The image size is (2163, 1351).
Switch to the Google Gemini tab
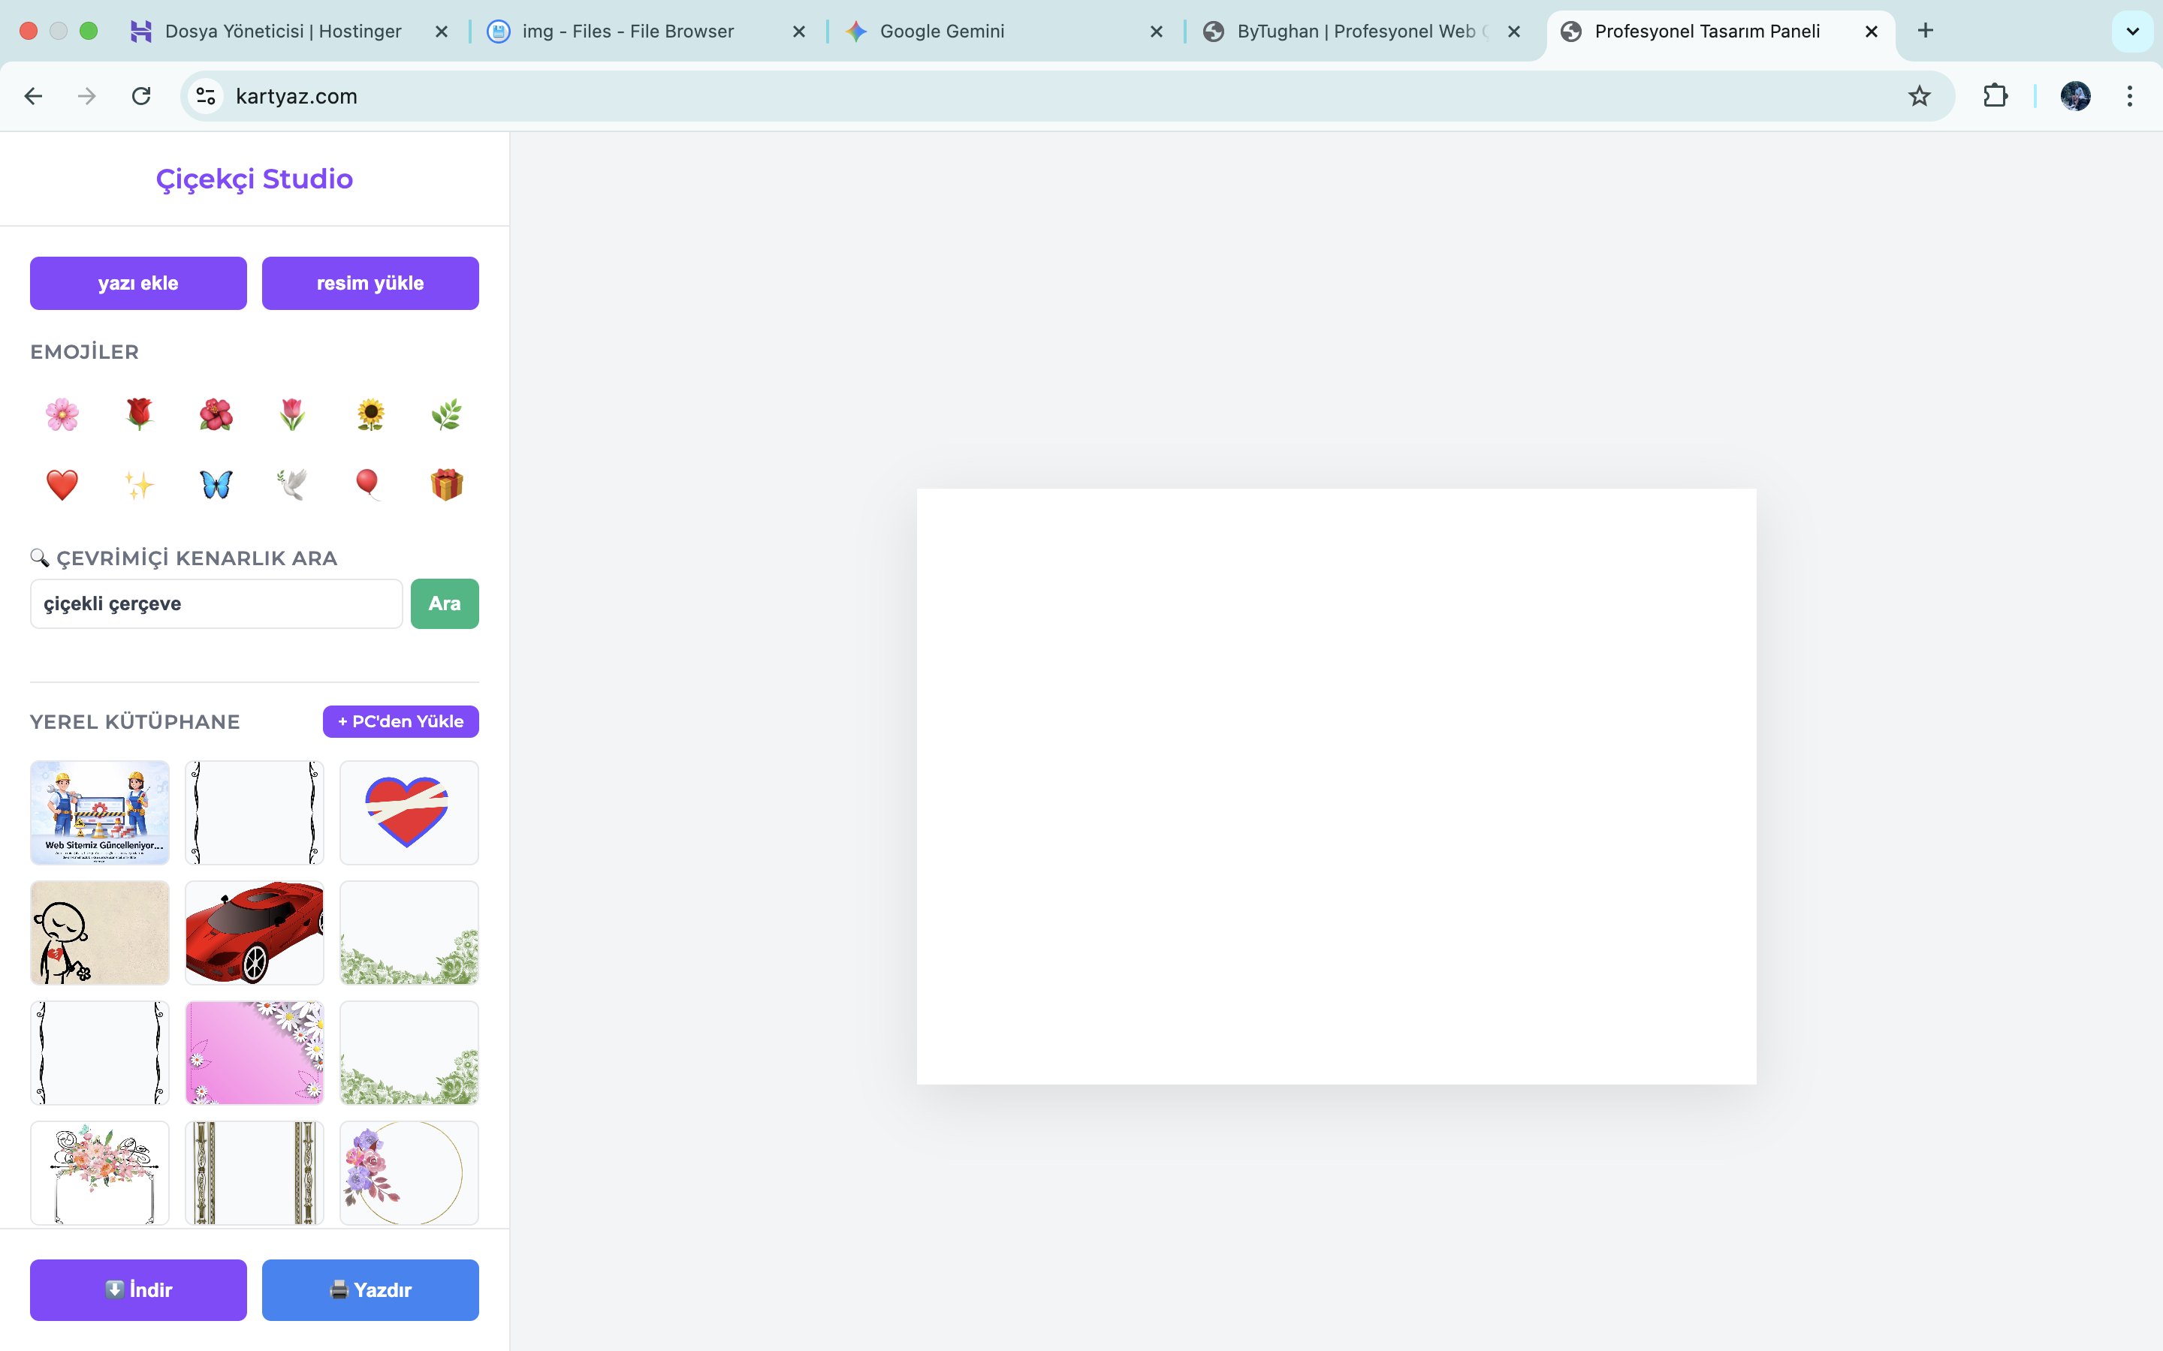click(941, 30)
